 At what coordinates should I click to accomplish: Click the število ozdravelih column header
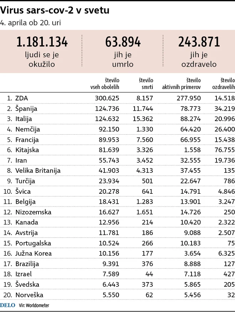click(224, 84)
